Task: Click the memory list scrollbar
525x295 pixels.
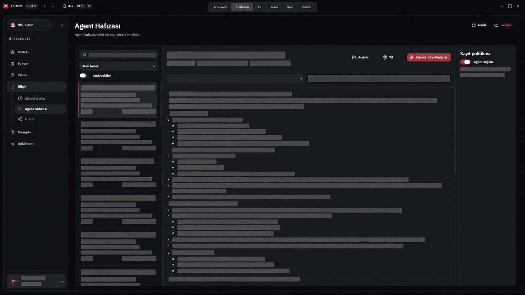Action: (x=161, y=105)
